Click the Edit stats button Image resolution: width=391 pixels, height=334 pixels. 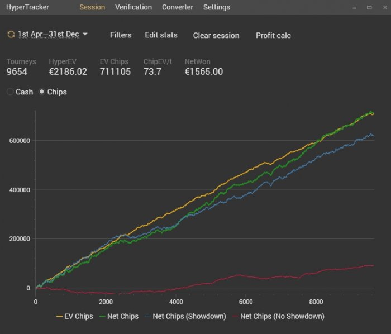point(161,35)
